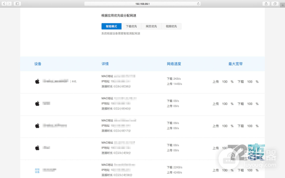Screen dimensions: 285x178
Task: Edit upload percent in 0日3小时17分 row
Action: click(x=225, y=126)
